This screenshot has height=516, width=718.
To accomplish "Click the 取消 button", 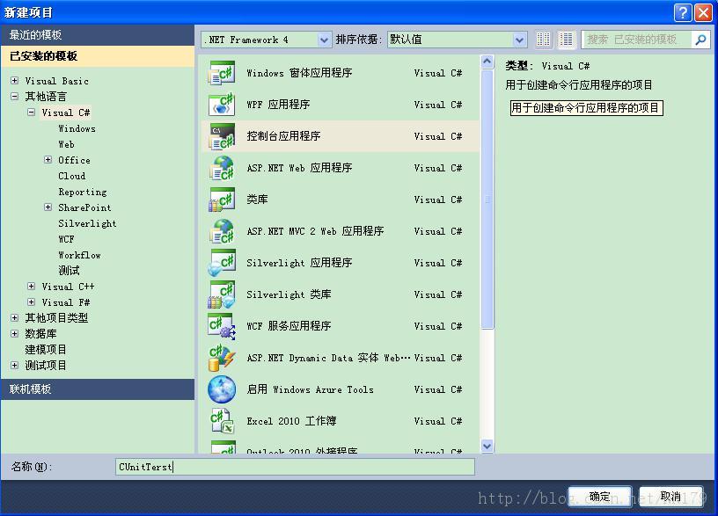I will click(x=670, y=497).
